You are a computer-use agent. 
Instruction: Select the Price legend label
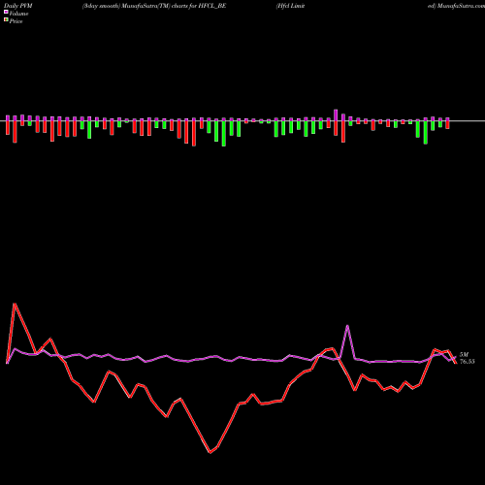click(16, 21)
